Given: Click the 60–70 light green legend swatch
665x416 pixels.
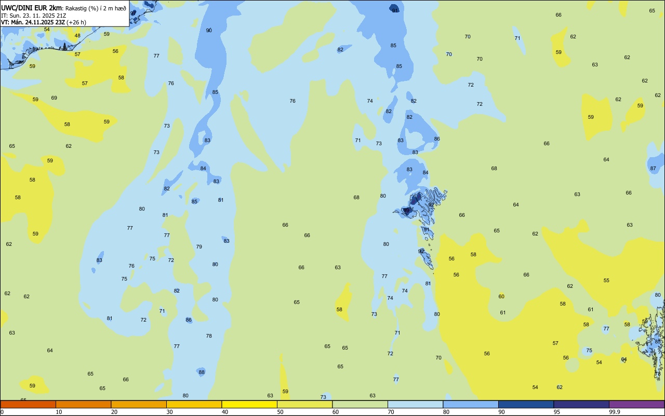Looking at the screenshot, I should coord(360,404).
